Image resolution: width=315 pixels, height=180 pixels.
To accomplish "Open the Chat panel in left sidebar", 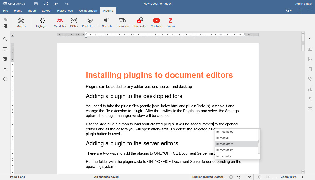I will point(5,59).
